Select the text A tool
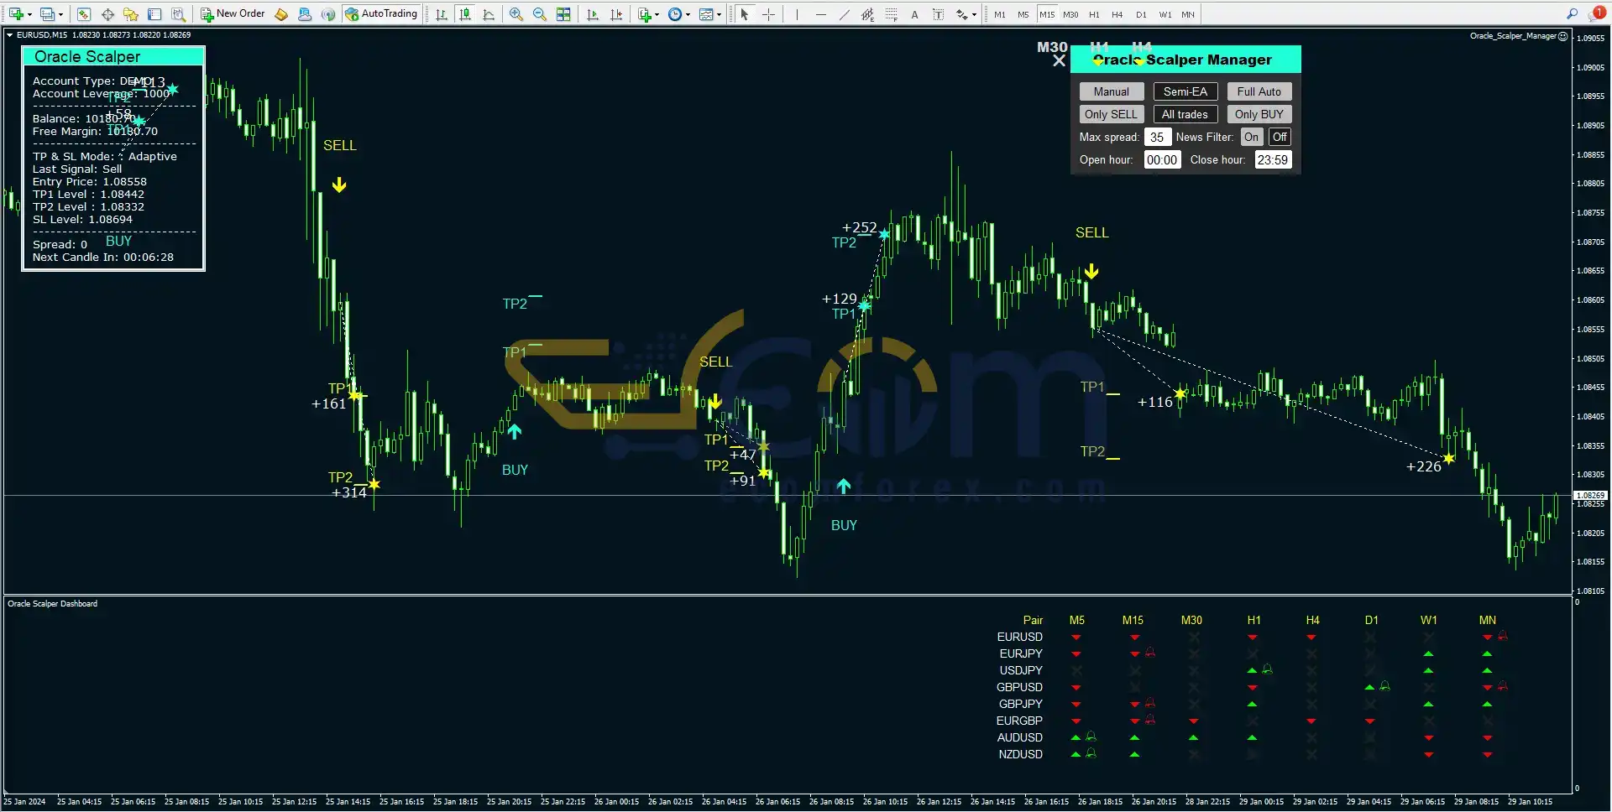 click(x=914, y=14)
